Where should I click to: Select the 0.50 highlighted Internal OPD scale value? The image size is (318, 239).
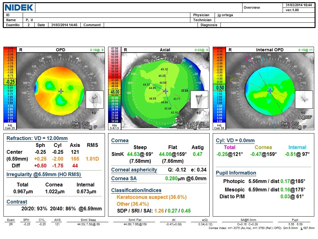(x=220, y=88)
